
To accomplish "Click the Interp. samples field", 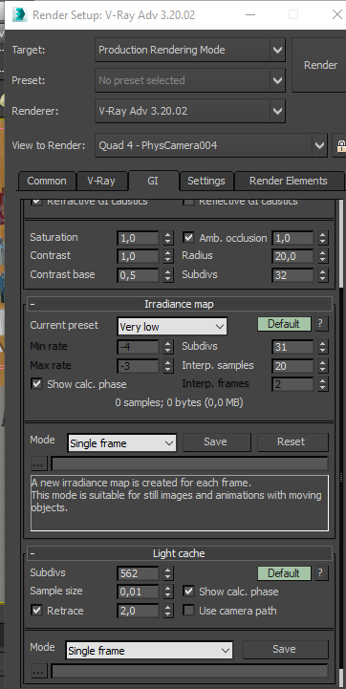I will 292,366.
